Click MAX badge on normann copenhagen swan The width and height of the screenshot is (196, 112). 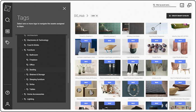pos(86,41)
